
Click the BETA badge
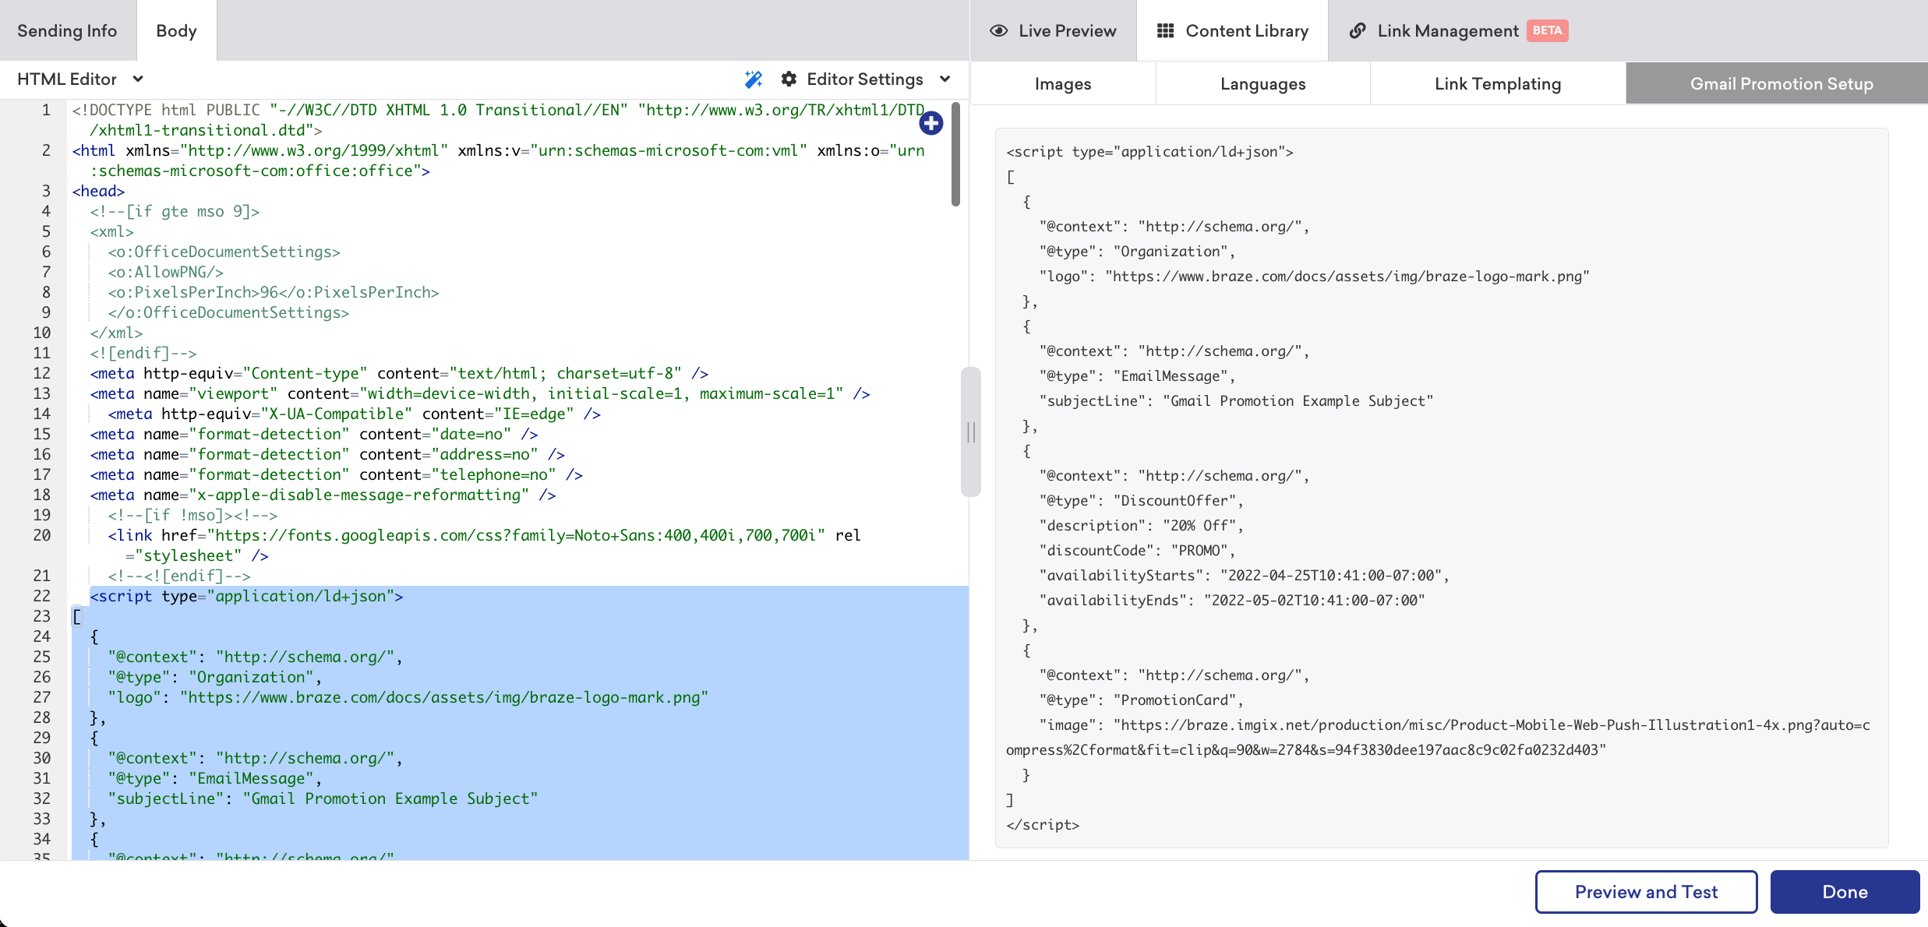1547,30
